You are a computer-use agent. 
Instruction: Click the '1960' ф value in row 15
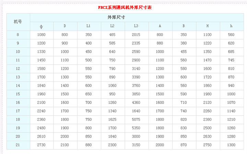click(x=41, y=94)
